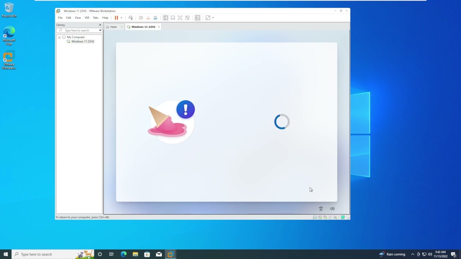Click the library search field
Screen dimensions: 461x259
tap(79, 30)
